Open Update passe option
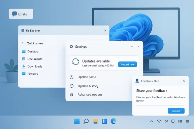194x129 pixels. [x=87, y=77]
